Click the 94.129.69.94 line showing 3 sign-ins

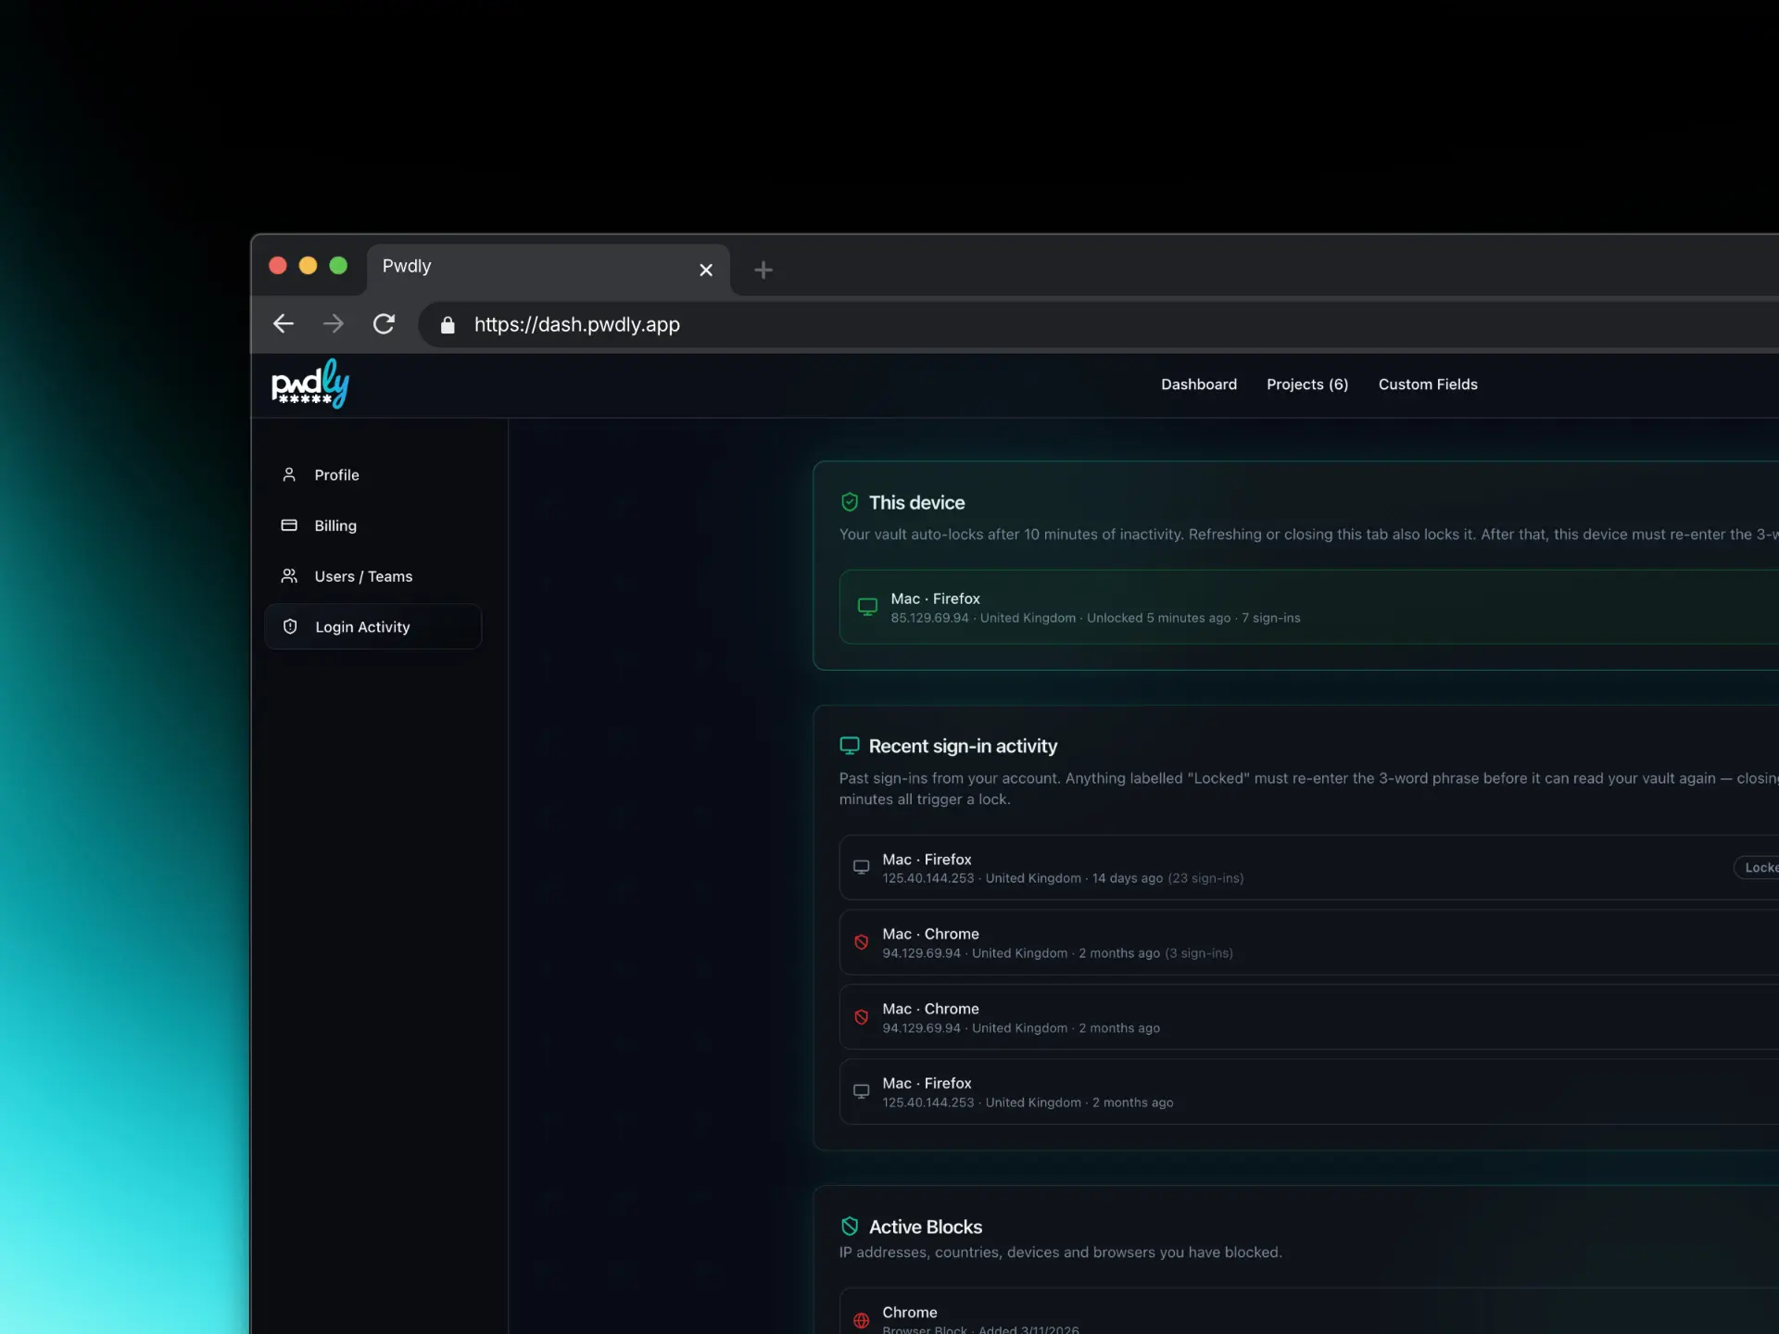coord(1057,953)
